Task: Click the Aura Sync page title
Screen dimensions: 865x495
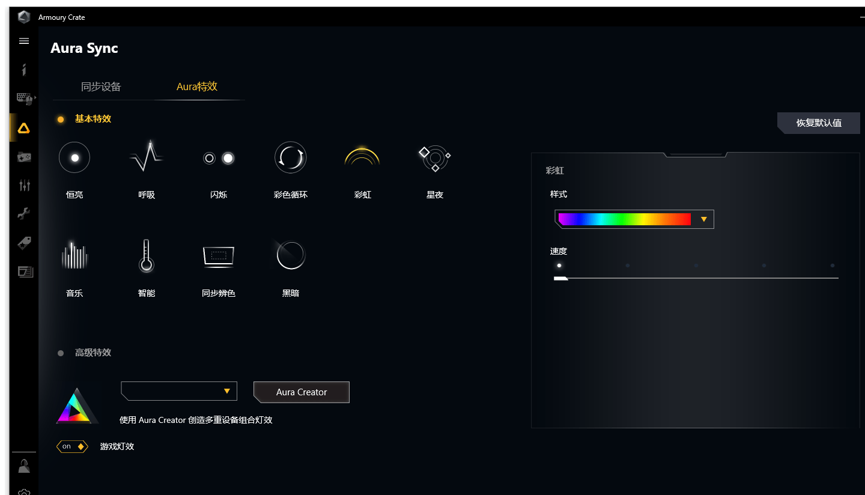Action: tap(84, 48)
